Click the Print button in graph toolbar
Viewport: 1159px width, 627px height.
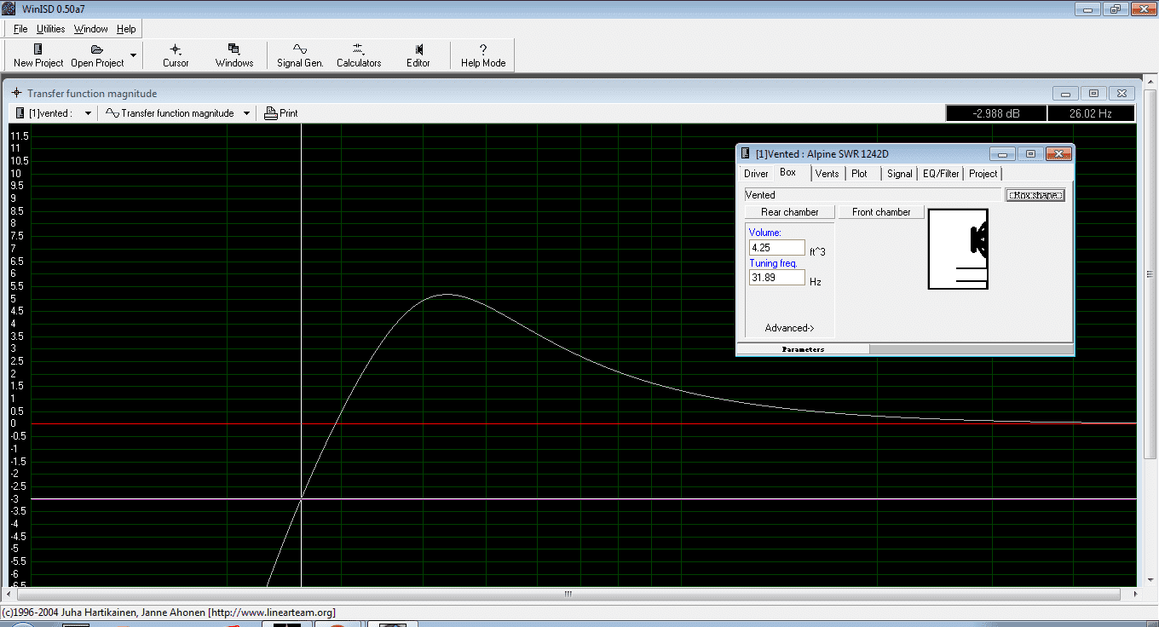281,113
